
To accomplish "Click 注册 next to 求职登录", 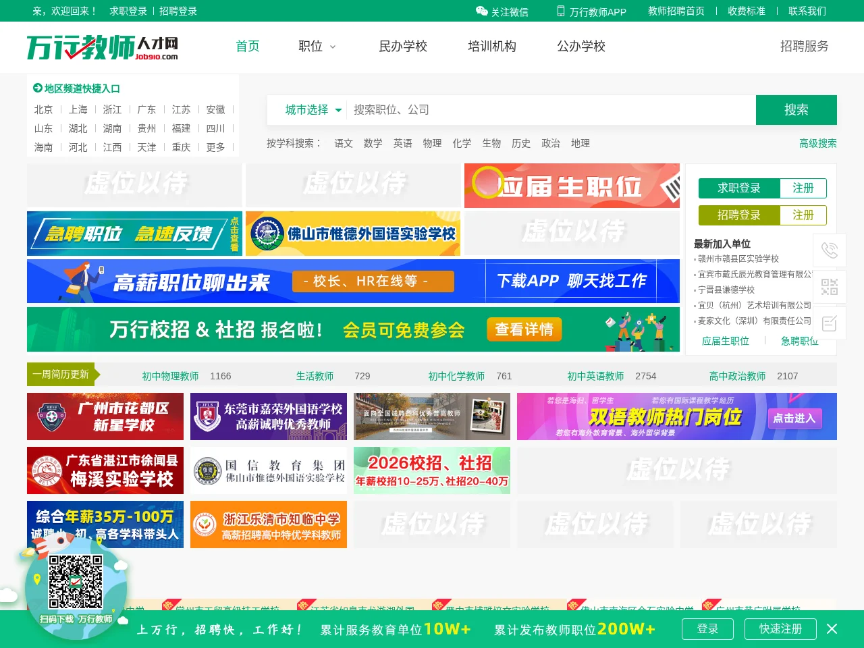I will click(803, 188).
